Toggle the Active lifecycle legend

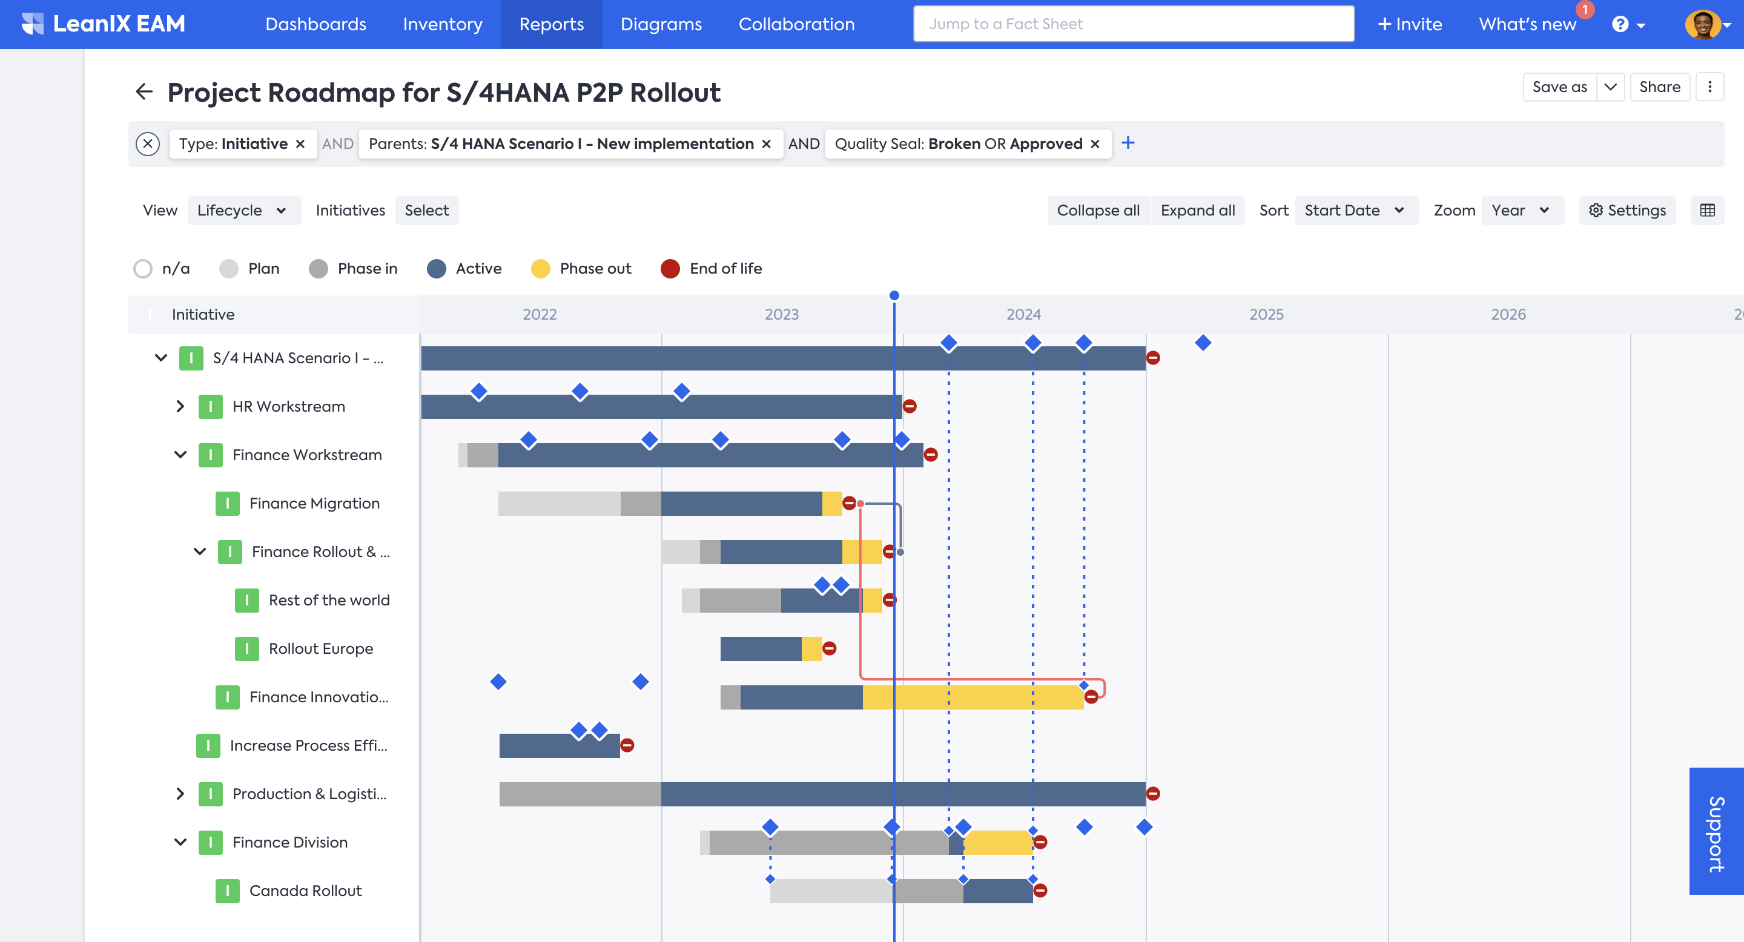click(464, 269)
